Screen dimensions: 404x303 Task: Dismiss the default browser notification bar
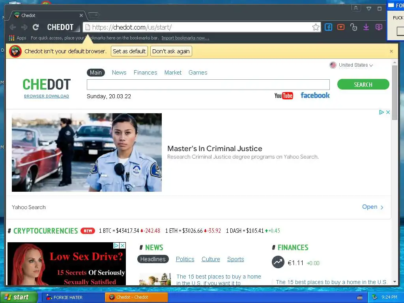(391, 51)
